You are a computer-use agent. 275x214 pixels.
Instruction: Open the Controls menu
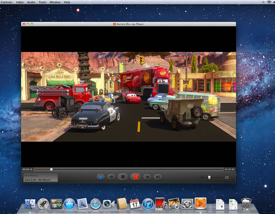coord(6,2)
